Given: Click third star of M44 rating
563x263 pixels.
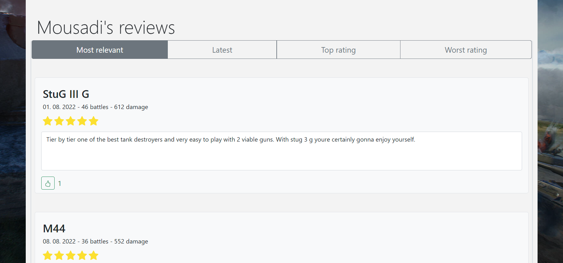Looking at the screenshot, I should [71, 256].
